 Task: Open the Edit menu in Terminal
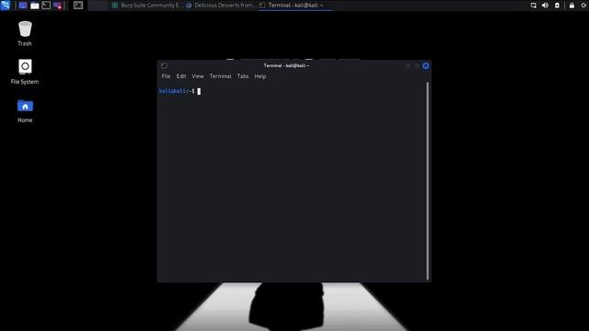click(181, 76)
